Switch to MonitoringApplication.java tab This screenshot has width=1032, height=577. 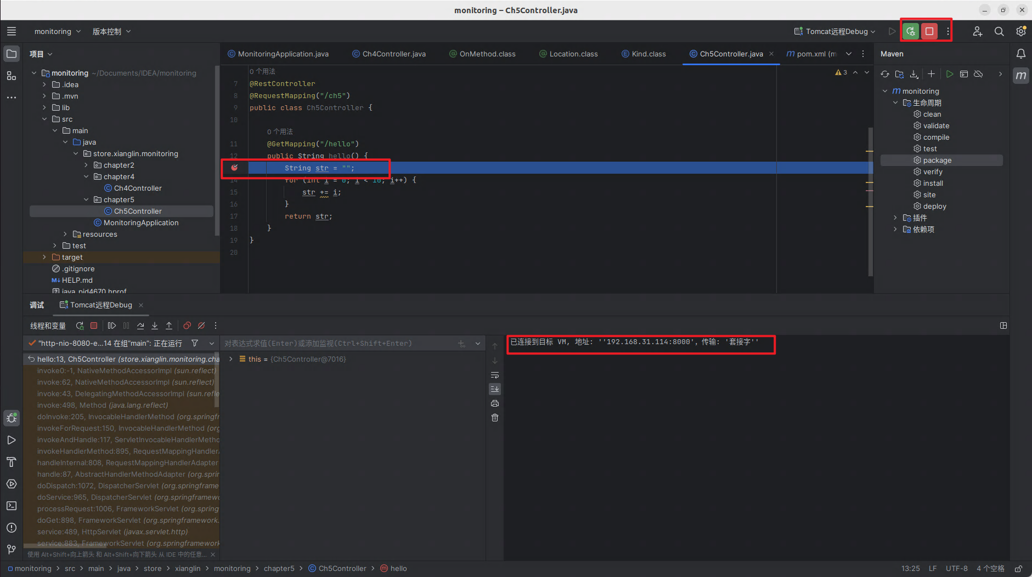[x=278, y=54]
